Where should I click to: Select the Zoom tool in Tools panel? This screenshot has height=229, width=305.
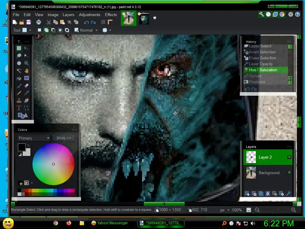click(26, 63)
